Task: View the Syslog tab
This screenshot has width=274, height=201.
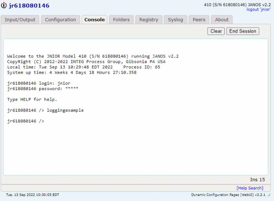Action: click(175, 20)
